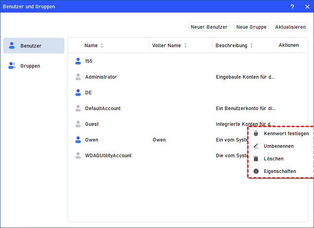This screenshot has width=314, height=228.
Task: Click the lock icon next to Kennwort festlegen
Action: click(256, 134)
